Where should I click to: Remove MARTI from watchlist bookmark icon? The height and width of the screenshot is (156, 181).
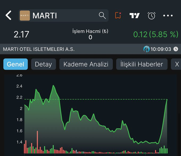click(118, 15)
